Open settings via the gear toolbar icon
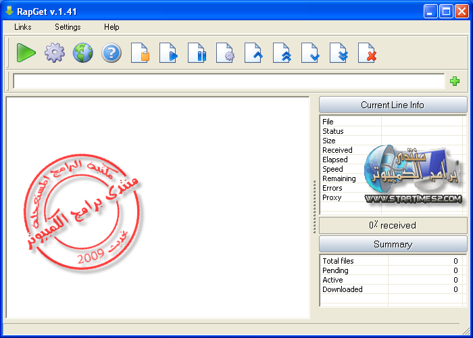 (55, 53)
